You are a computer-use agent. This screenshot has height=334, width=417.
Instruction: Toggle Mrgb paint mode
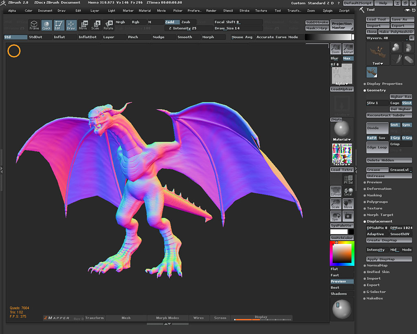123,22
